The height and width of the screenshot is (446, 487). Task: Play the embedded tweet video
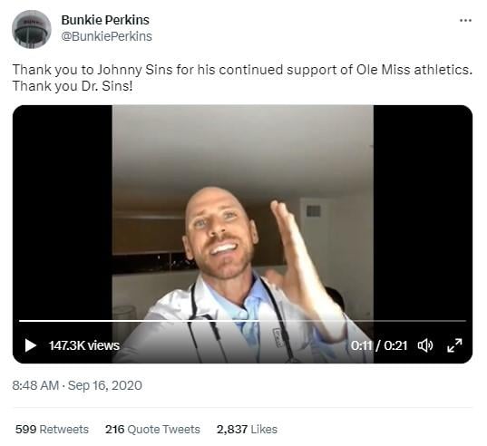[x=31, y=345]
